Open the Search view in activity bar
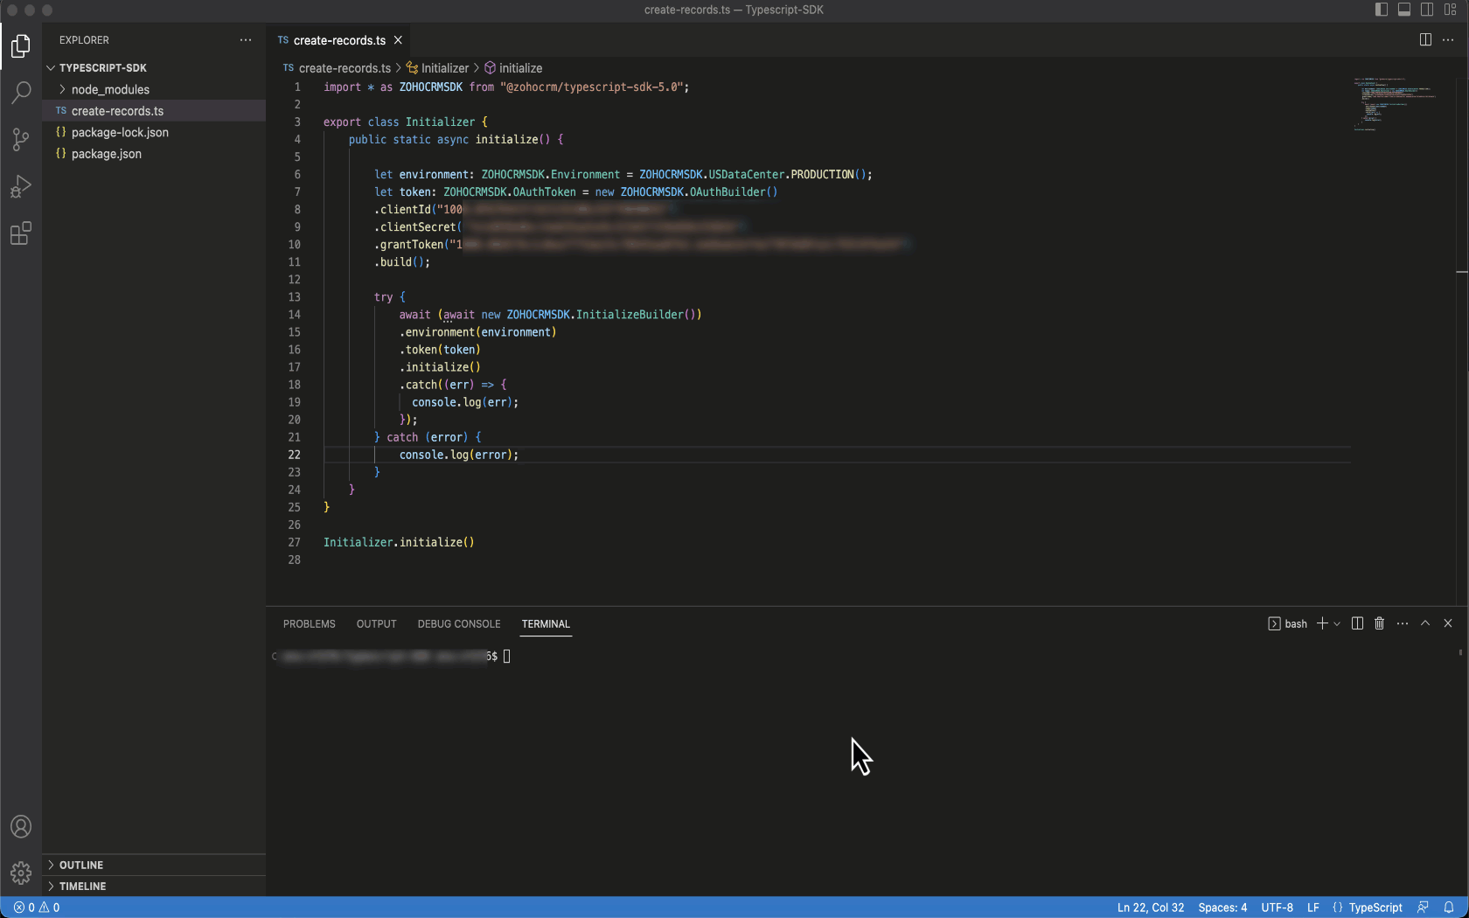This screenshot has height=918, width=1469. click(21, 92)
